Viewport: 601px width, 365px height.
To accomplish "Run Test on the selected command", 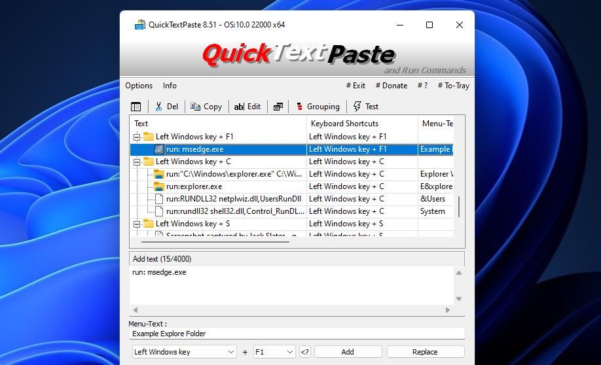I will pyautogui.click(x=366, y=107).
